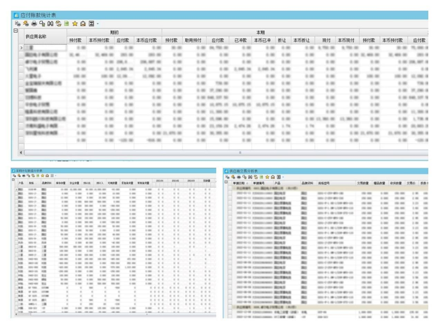Click the left scroll arrow under 应付账款统计表
This screenshot has width=439, height=329.
pyautogui.click(x=21, y=152)
